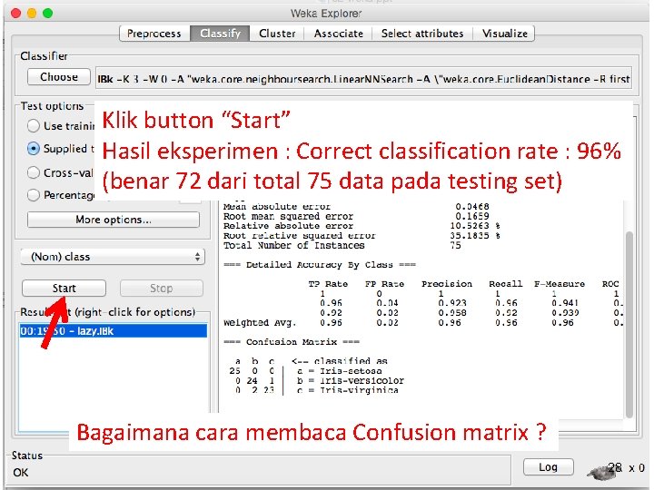The width and height of the screenshot is (654, 490).
Task: Click the IBk classifier options field
Action: [363, 78]
